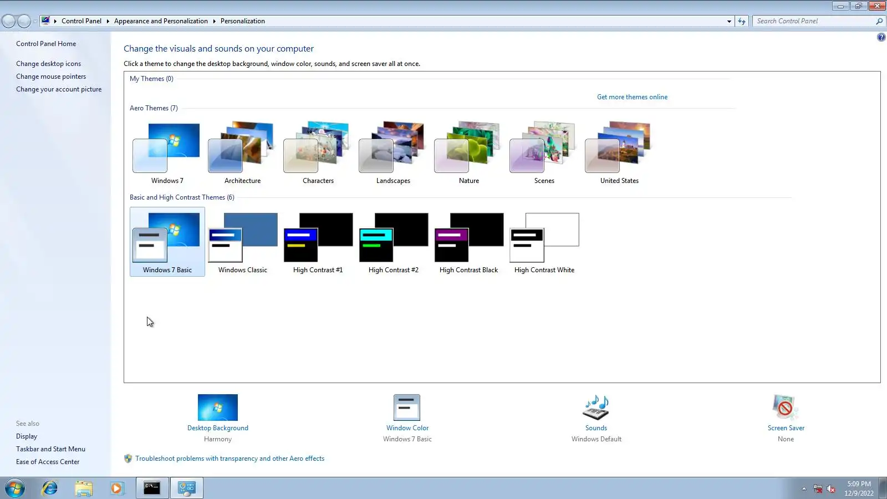Choose the Characters theme
The width and height of the screenshot is (887, 499).
click(x=318, y=152)
